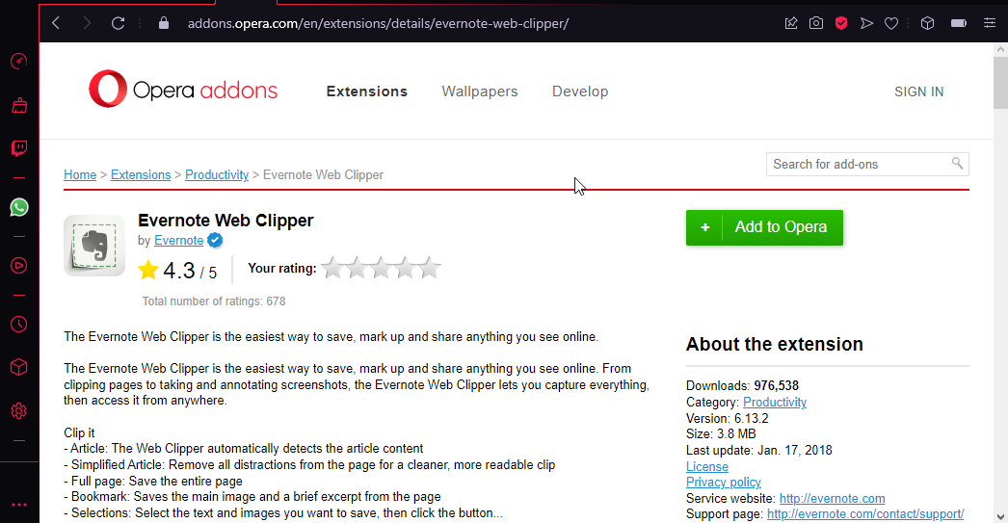Rate the extension one star
The image size is (1008, 523).
tap(332, 268)
